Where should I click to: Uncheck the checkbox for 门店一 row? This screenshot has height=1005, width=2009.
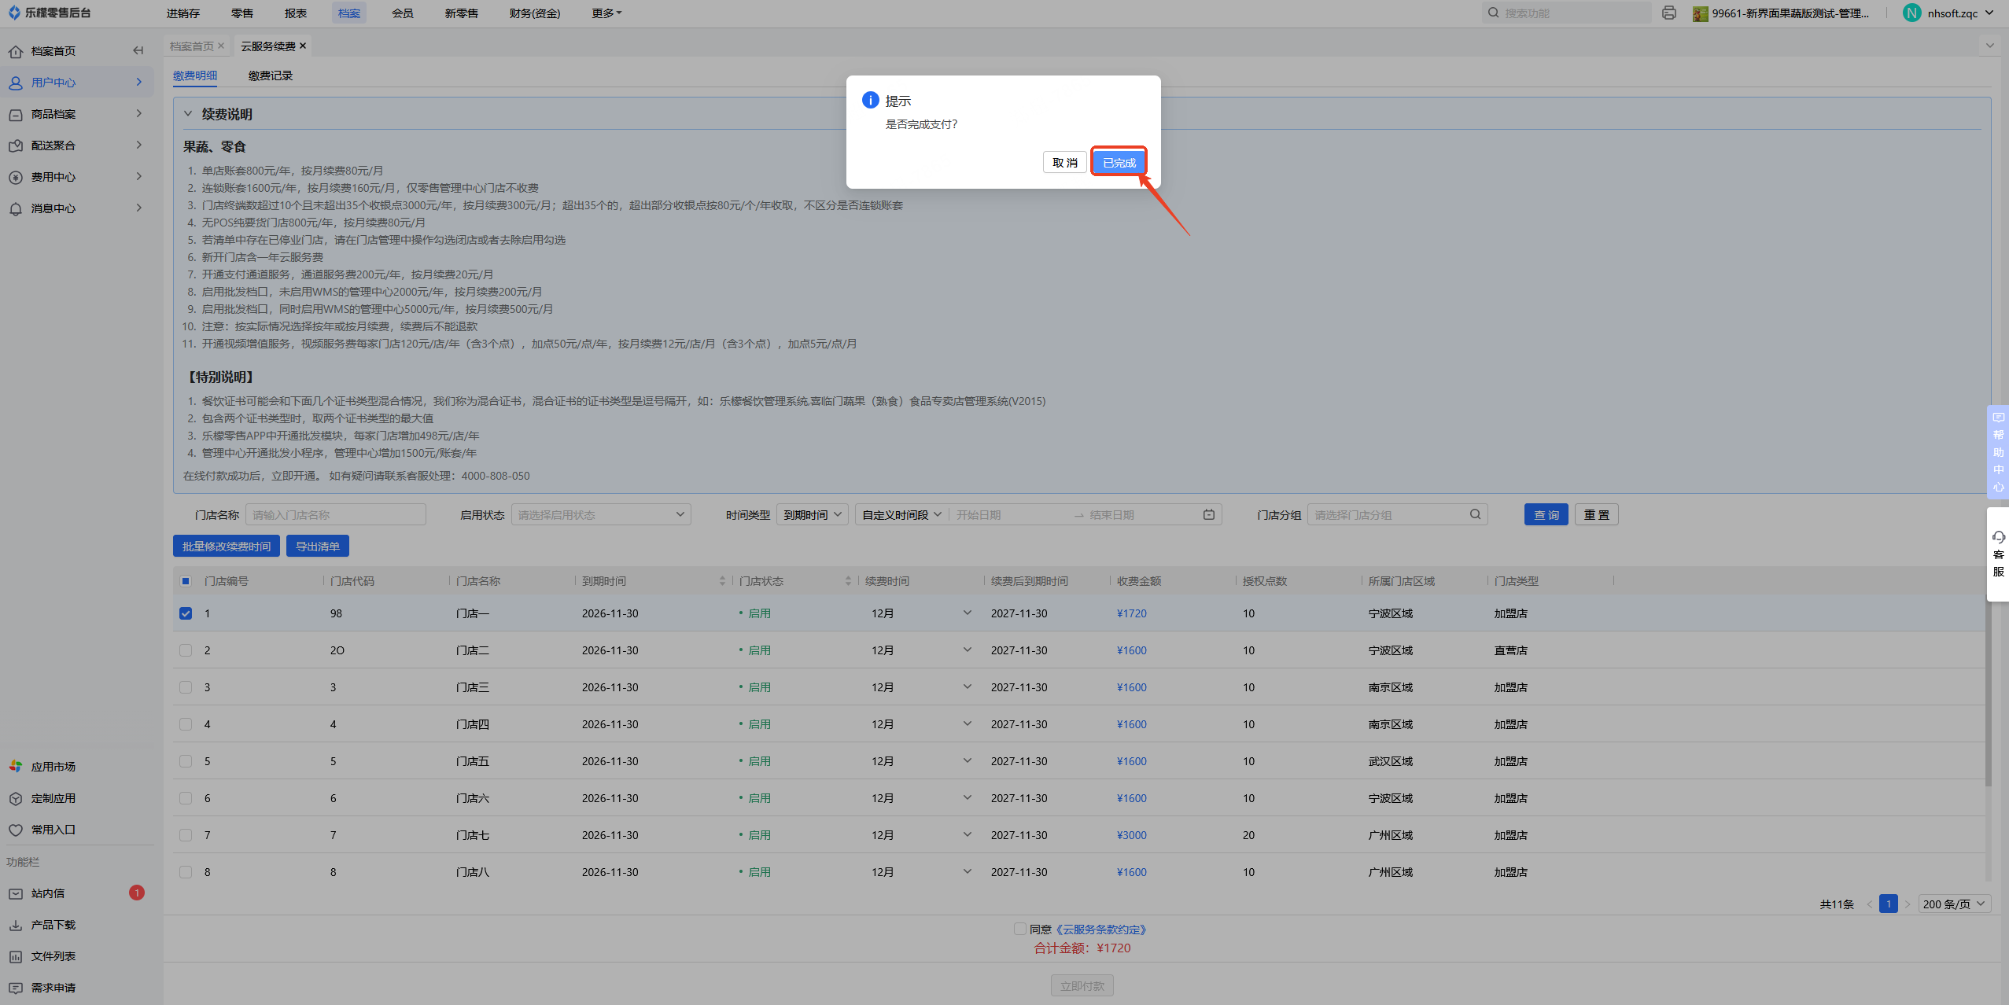pyautogui.click(x=186, y=613)
